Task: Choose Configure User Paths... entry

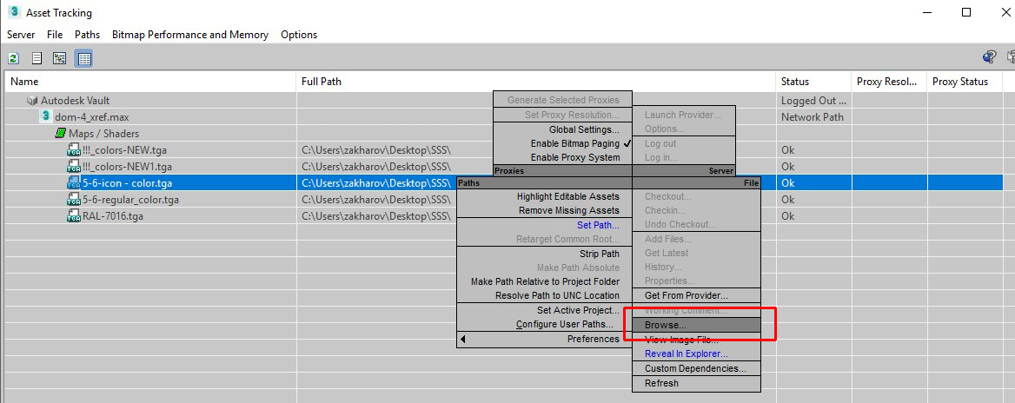Action: pyautogui.click(x=565, y=324)
